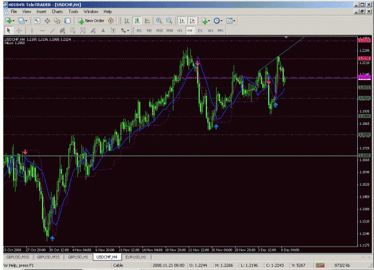Switch to the GBPUSD,H1 chart tab
Screen dimensions: 374x270
point(78,257)
